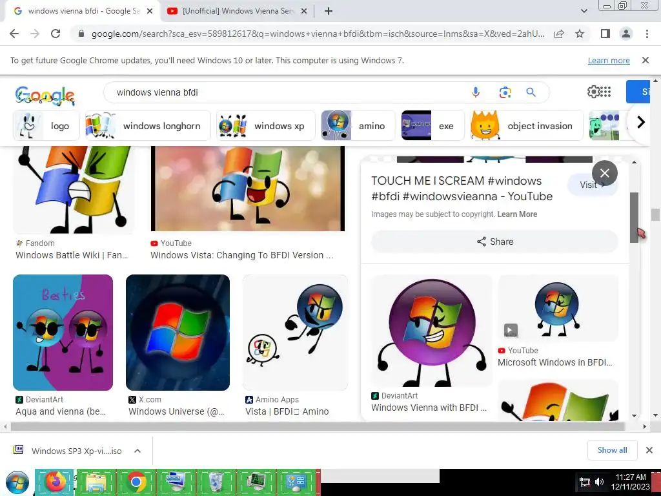Screen dimensions: 661x496
Task: Expand options for Windows SP3 Xp-vi iso download
Action: [x=137, y=451]
